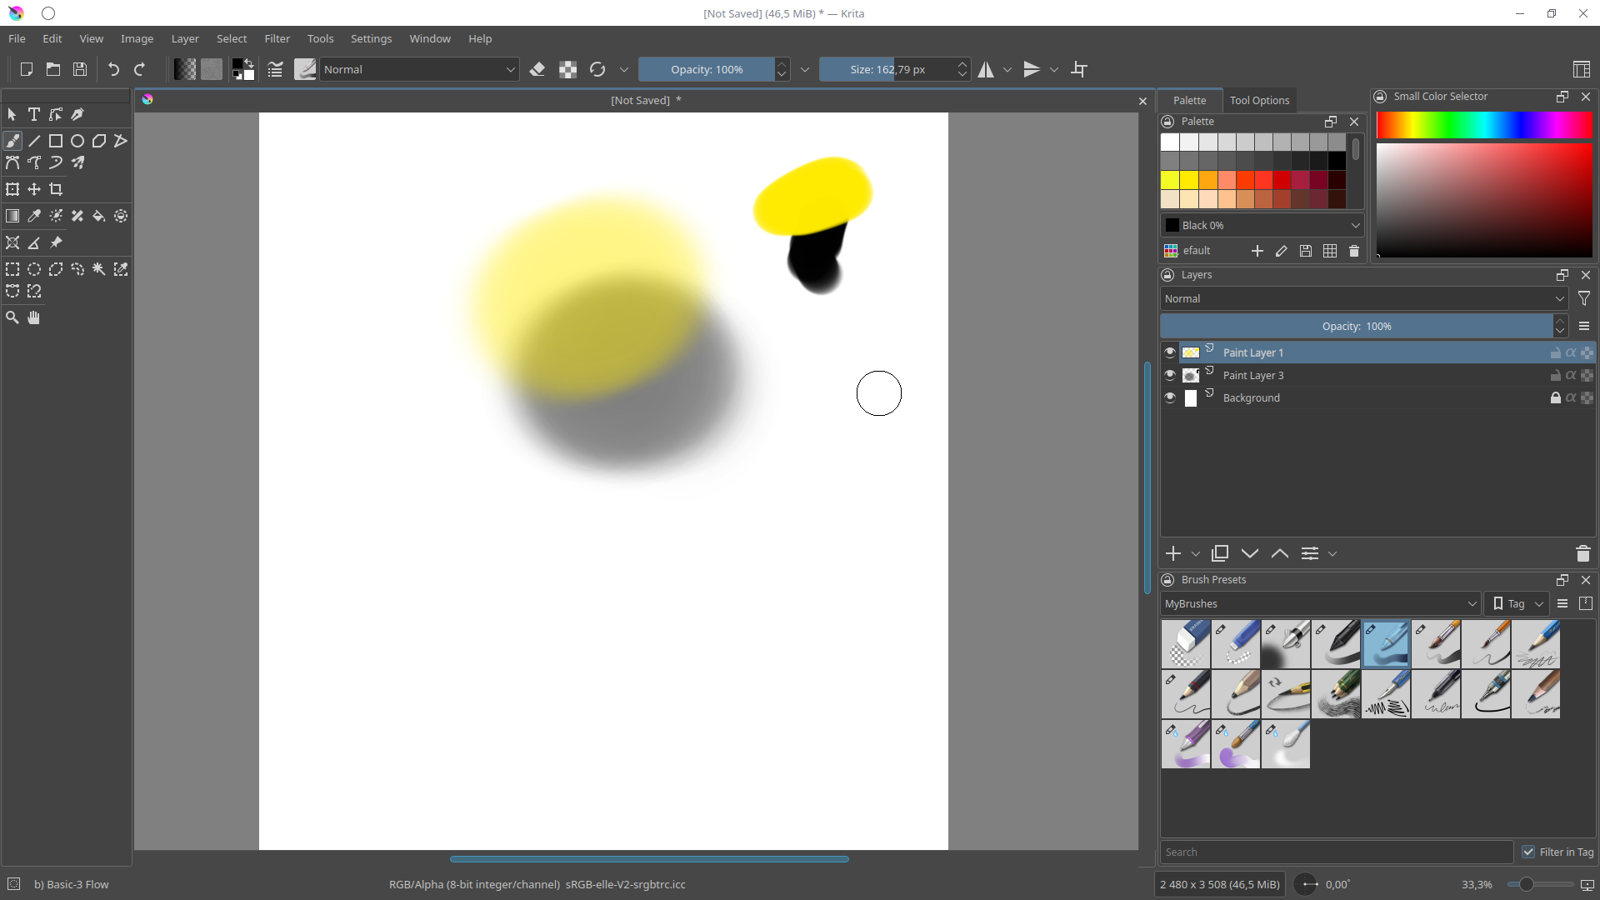
Task: Expand the brush blending mode Normal dropdown
Action: 419,69
